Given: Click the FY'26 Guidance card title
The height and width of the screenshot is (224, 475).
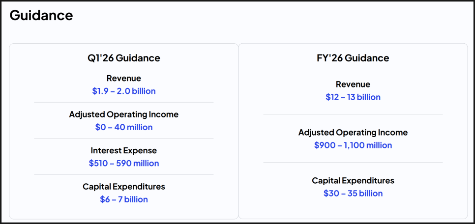Looking at the screenshot, I should [353, 58].
